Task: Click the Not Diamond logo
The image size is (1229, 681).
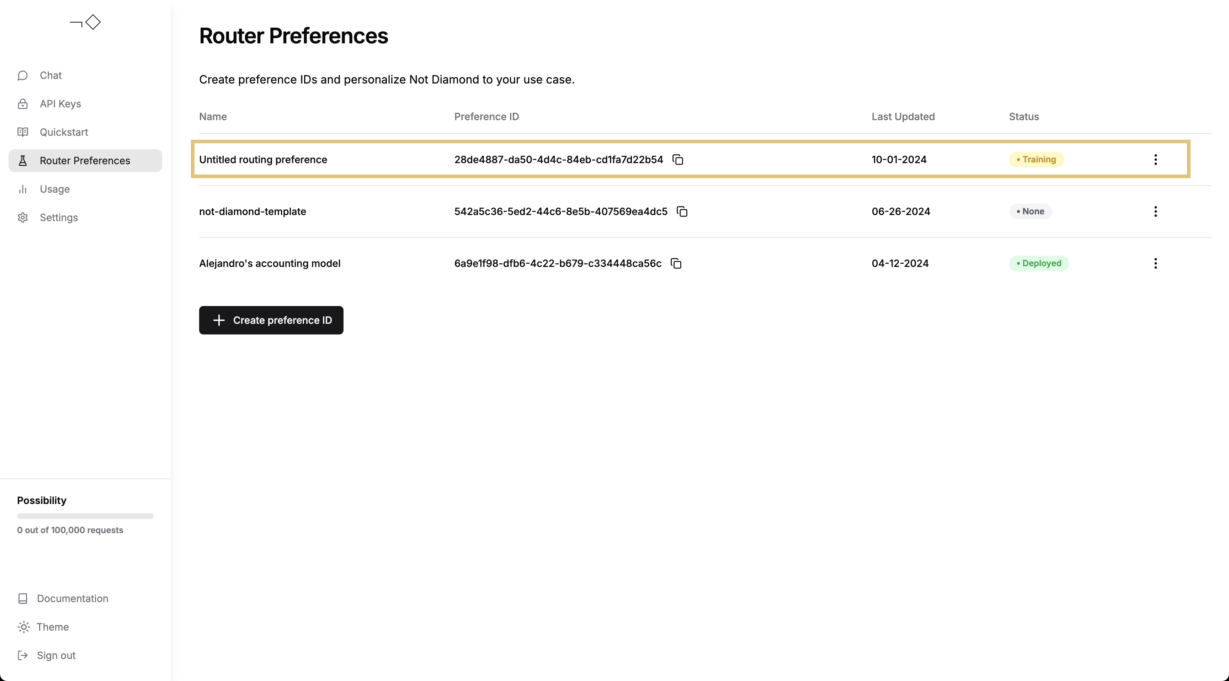Action: coord(85,22)
